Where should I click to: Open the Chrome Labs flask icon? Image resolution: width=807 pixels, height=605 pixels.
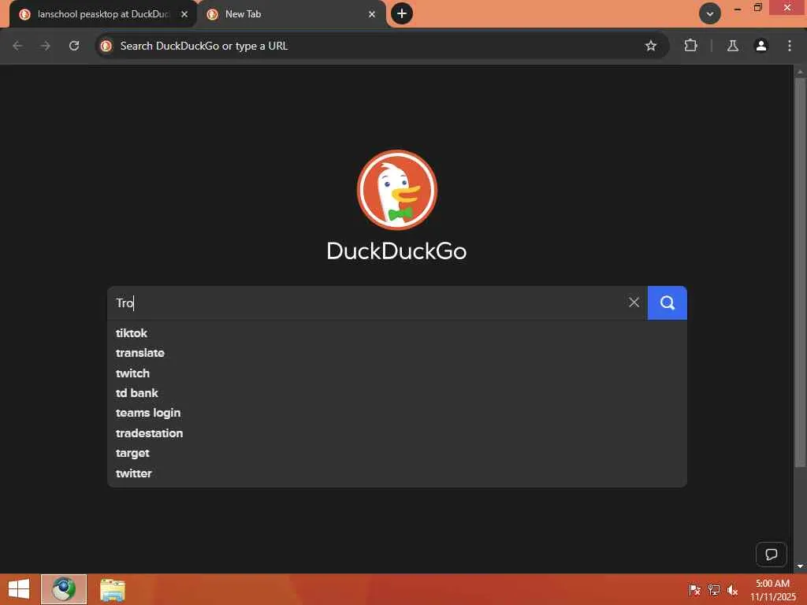click(x=732, y=46)
